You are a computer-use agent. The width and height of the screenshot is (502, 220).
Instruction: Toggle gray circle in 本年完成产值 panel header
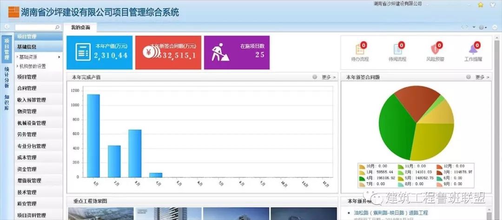[x=315, y=77]
